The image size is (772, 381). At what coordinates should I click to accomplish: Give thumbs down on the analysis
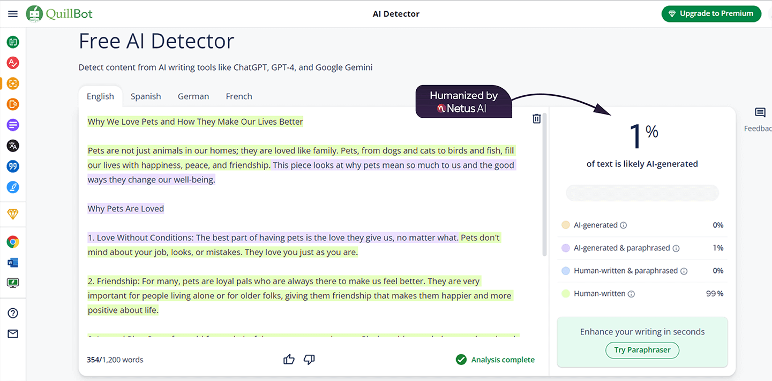coord(309,360)
